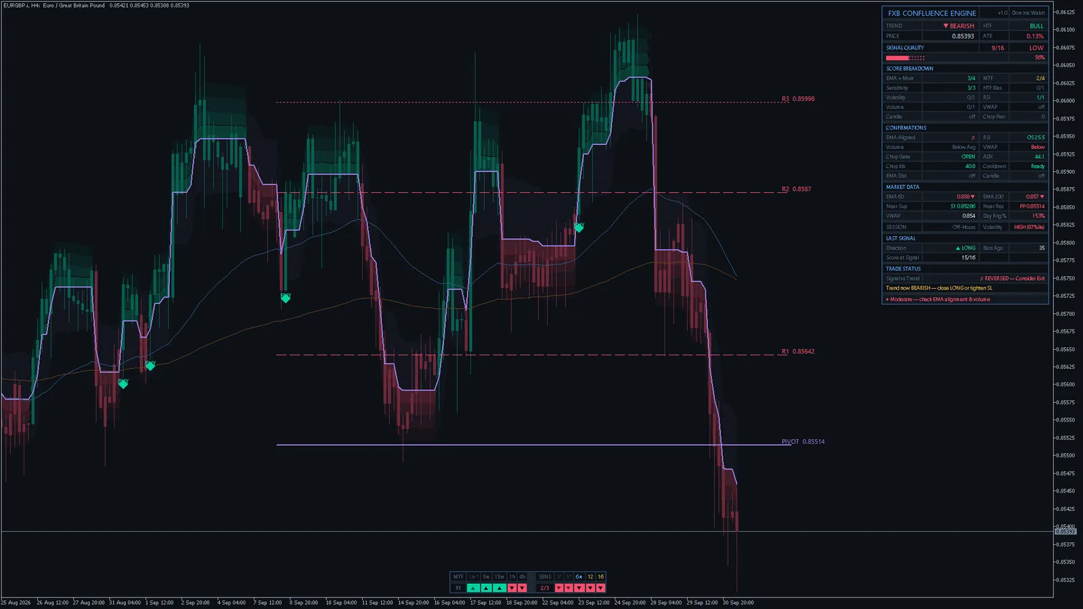Click the Score at Signal 15/16 value

click(968, 258)
